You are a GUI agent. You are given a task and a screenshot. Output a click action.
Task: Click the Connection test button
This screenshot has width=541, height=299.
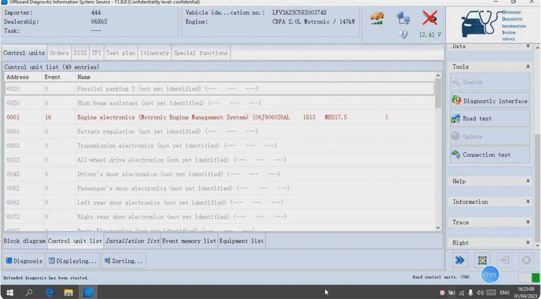click(x=490, y=155)
